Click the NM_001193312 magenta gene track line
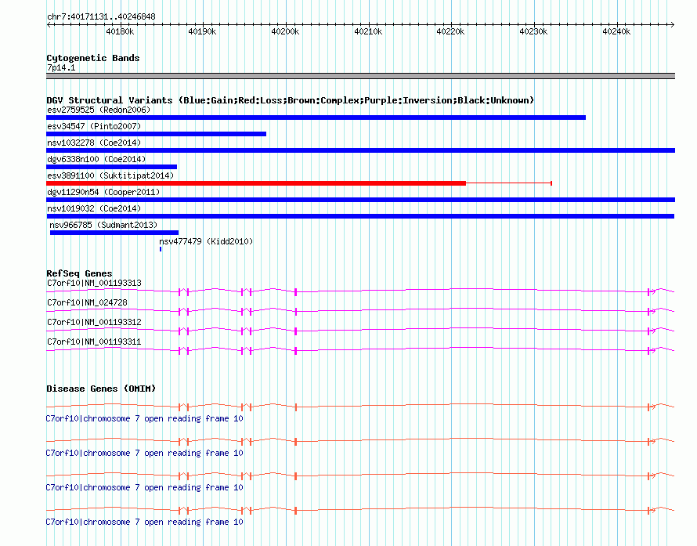 point(360,331)
